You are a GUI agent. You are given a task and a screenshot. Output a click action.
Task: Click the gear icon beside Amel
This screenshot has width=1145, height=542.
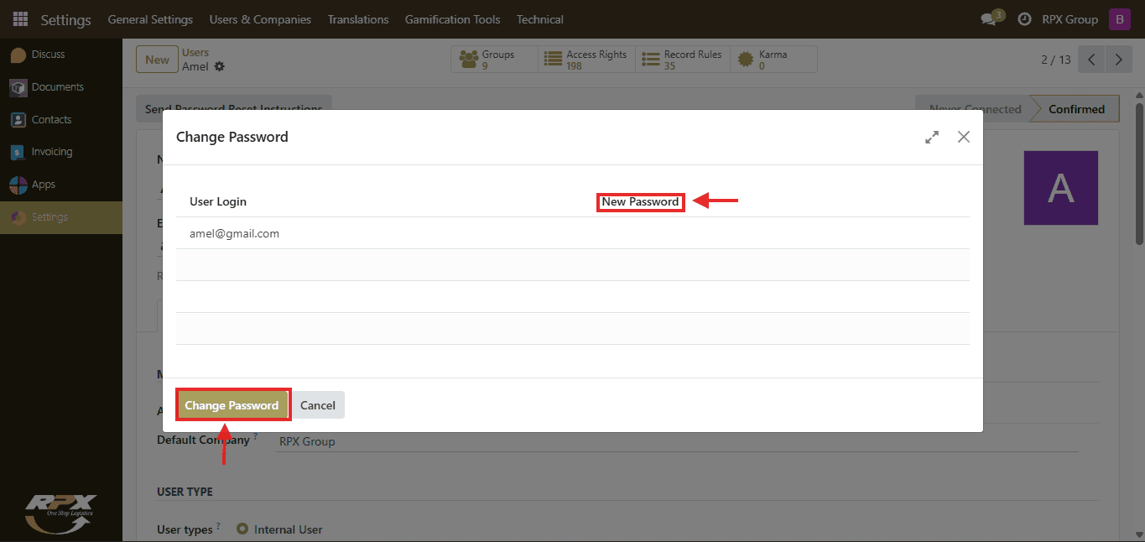(220, 66)
